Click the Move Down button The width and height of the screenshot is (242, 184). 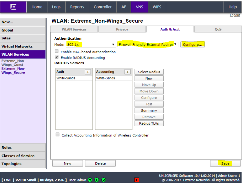tap(149, 91)
